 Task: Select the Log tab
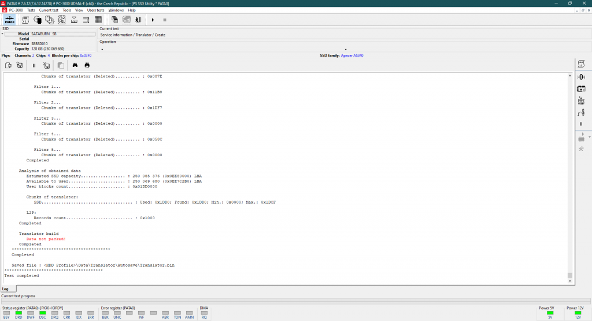[x=5, y=289]
